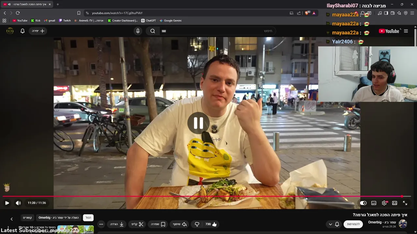Open the browser main hamburger menu

(412, 13)
